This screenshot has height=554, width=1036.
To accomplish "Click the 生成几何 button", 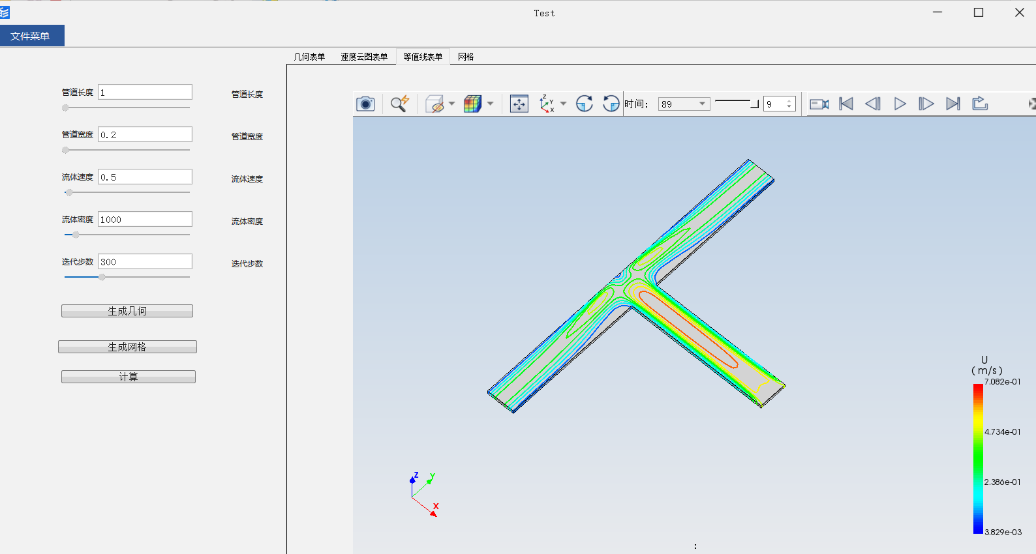I will pos(127,311).
